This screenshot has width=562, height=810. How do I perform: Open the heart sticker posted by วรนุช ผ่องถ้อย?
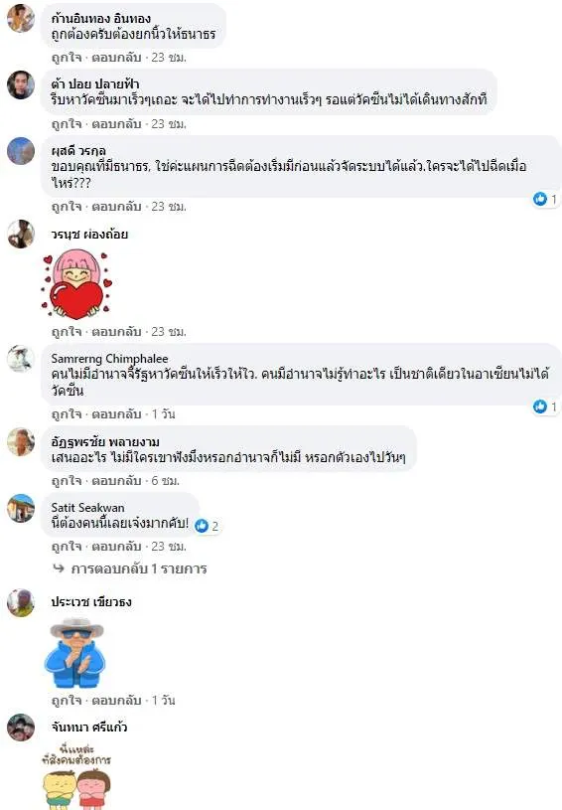[x=76, y=283]
